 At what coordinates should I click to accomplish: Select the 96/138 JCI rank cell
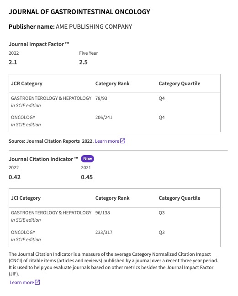(102, 213)
